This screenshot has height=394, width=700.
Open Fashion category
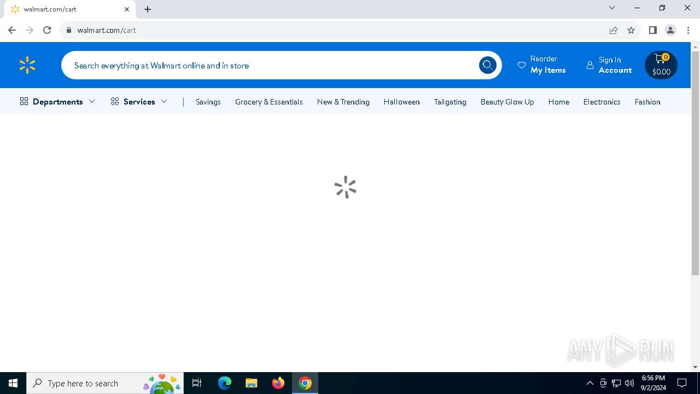pyautogui.click(x=647, y=102)
